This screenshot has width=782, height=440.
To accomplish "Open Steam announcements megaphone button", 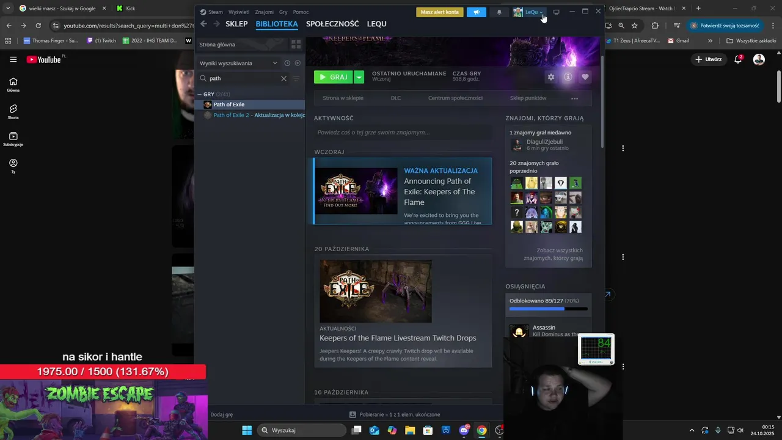I will 477,12.
